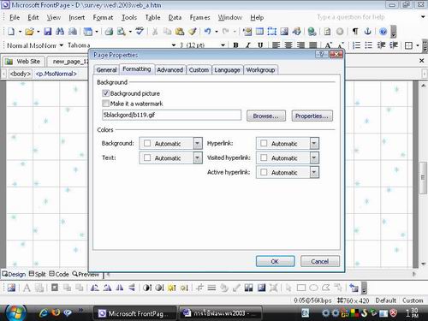428x321 pixels.
Task: Click the Borders icon in formatting toolbar
Action: (408, 45)
